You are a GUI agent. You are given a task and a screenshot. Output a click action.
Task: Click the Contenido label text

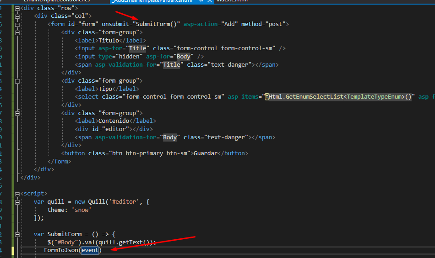(x=114, y=121)
